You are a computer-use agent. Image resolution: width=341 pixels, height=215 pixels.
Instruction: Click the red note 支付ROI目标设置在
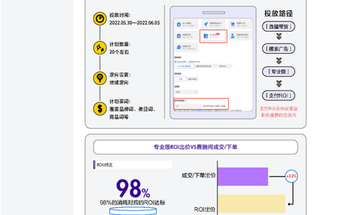pos(279,109)
